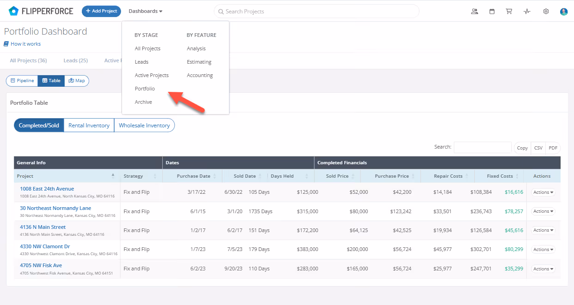Image resolution: width=574 pixels, height=305 pixels.
Task: Select the Rental Inventory filter
Action: (x=89, y=126)
